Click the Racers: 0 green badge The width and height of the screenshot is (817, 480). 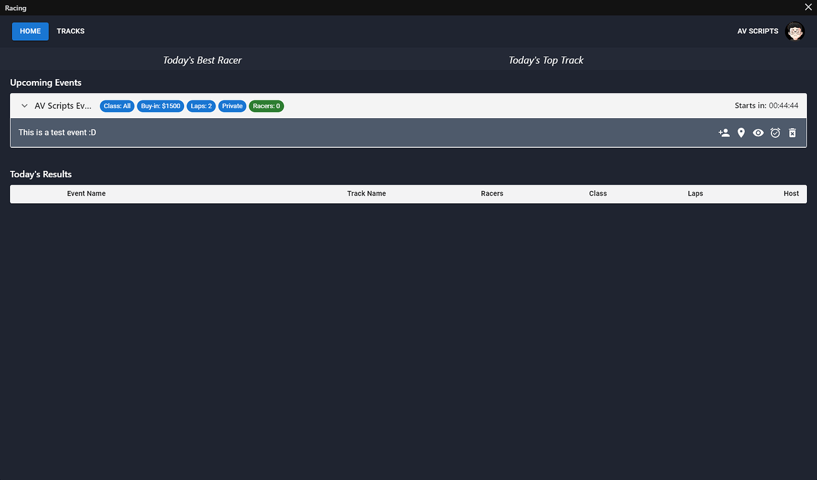coord(266,106)
